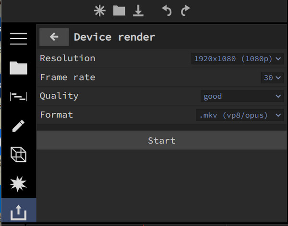Open the starburst effects panel
This screenshot has height=226, width=288.
coord(18,183)
